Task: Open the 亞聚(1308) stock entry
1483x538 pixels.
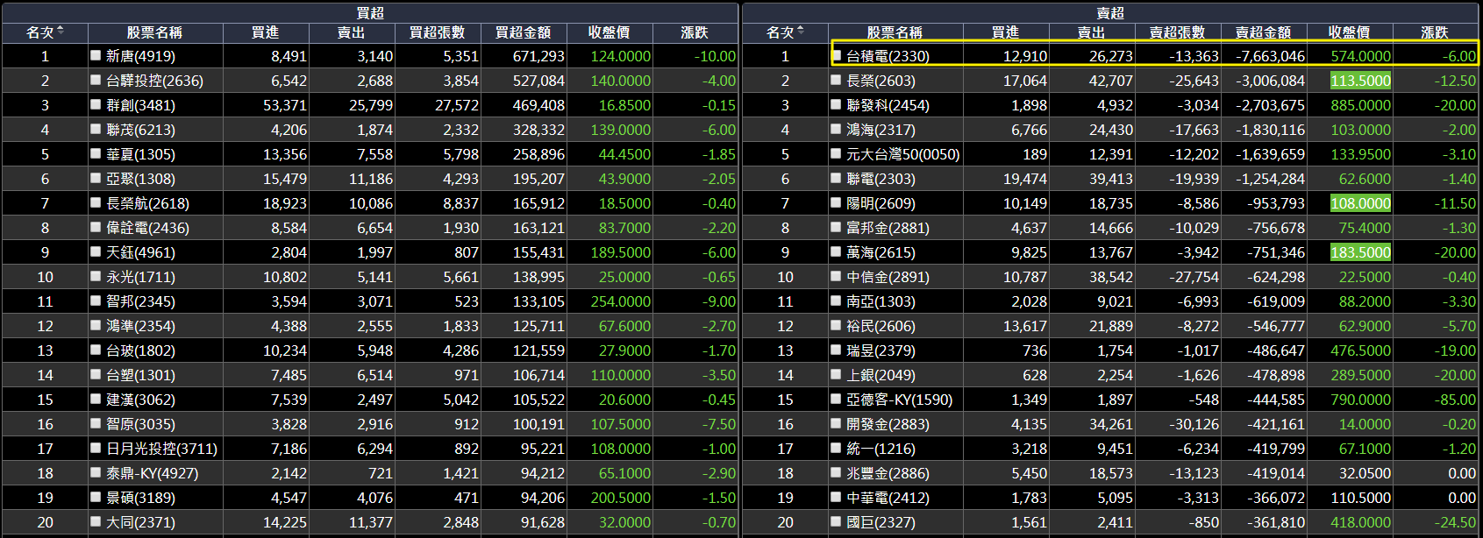Action: (140, 179)
